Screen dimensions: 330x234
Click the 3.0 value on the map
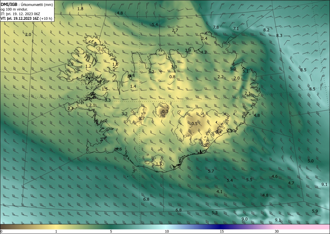[x=90, y=79]
